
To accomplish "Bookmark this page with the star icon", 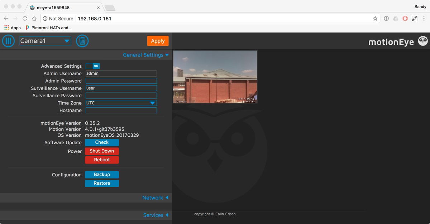I will point(375,18).
